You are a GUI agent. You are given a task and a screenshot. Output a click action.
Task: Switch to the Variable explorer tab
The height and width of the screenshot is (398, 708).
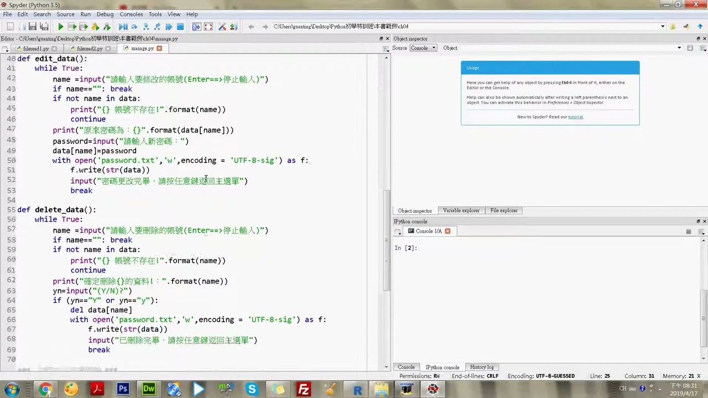click(x=461, y=211)
